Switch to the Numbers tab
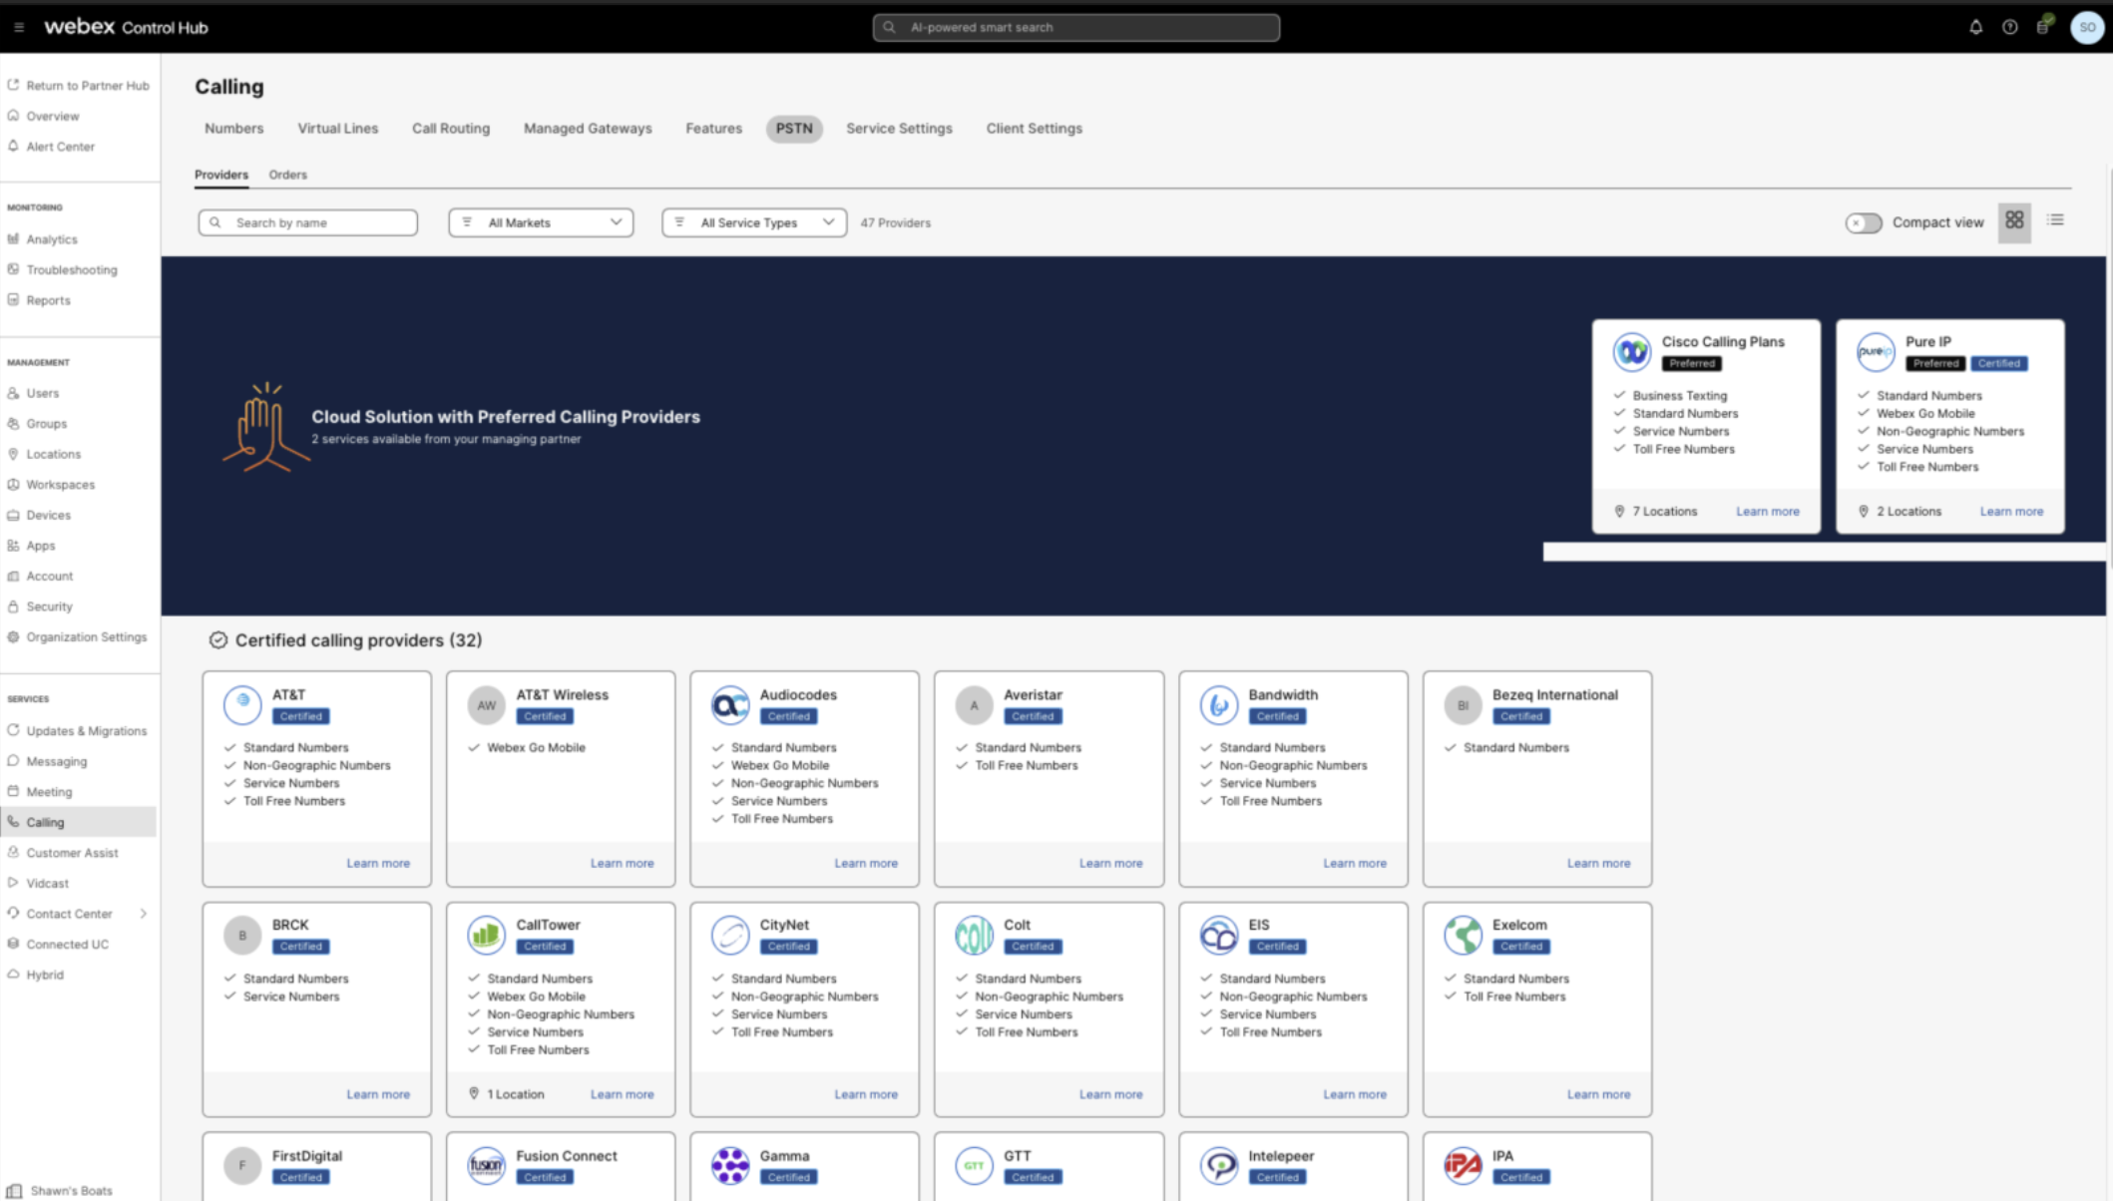This screenshot has height=1201, width=2113. tap(234, 129)
